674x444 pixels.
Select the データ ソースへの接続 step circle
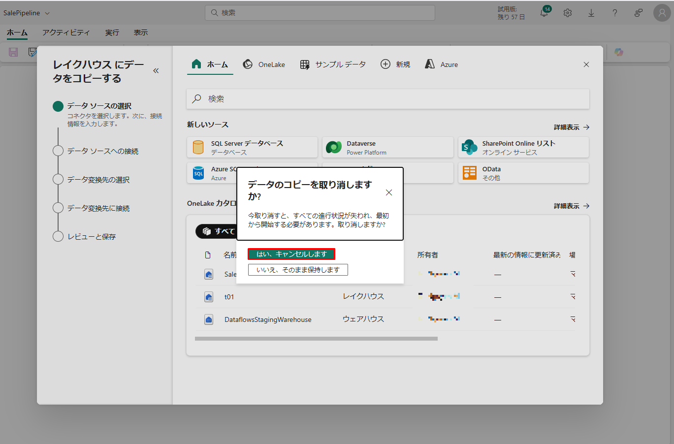click(58, 151)
